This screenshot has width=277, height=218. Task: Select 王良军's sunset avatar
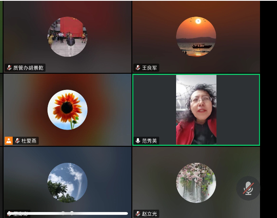(x=196, y=36)
